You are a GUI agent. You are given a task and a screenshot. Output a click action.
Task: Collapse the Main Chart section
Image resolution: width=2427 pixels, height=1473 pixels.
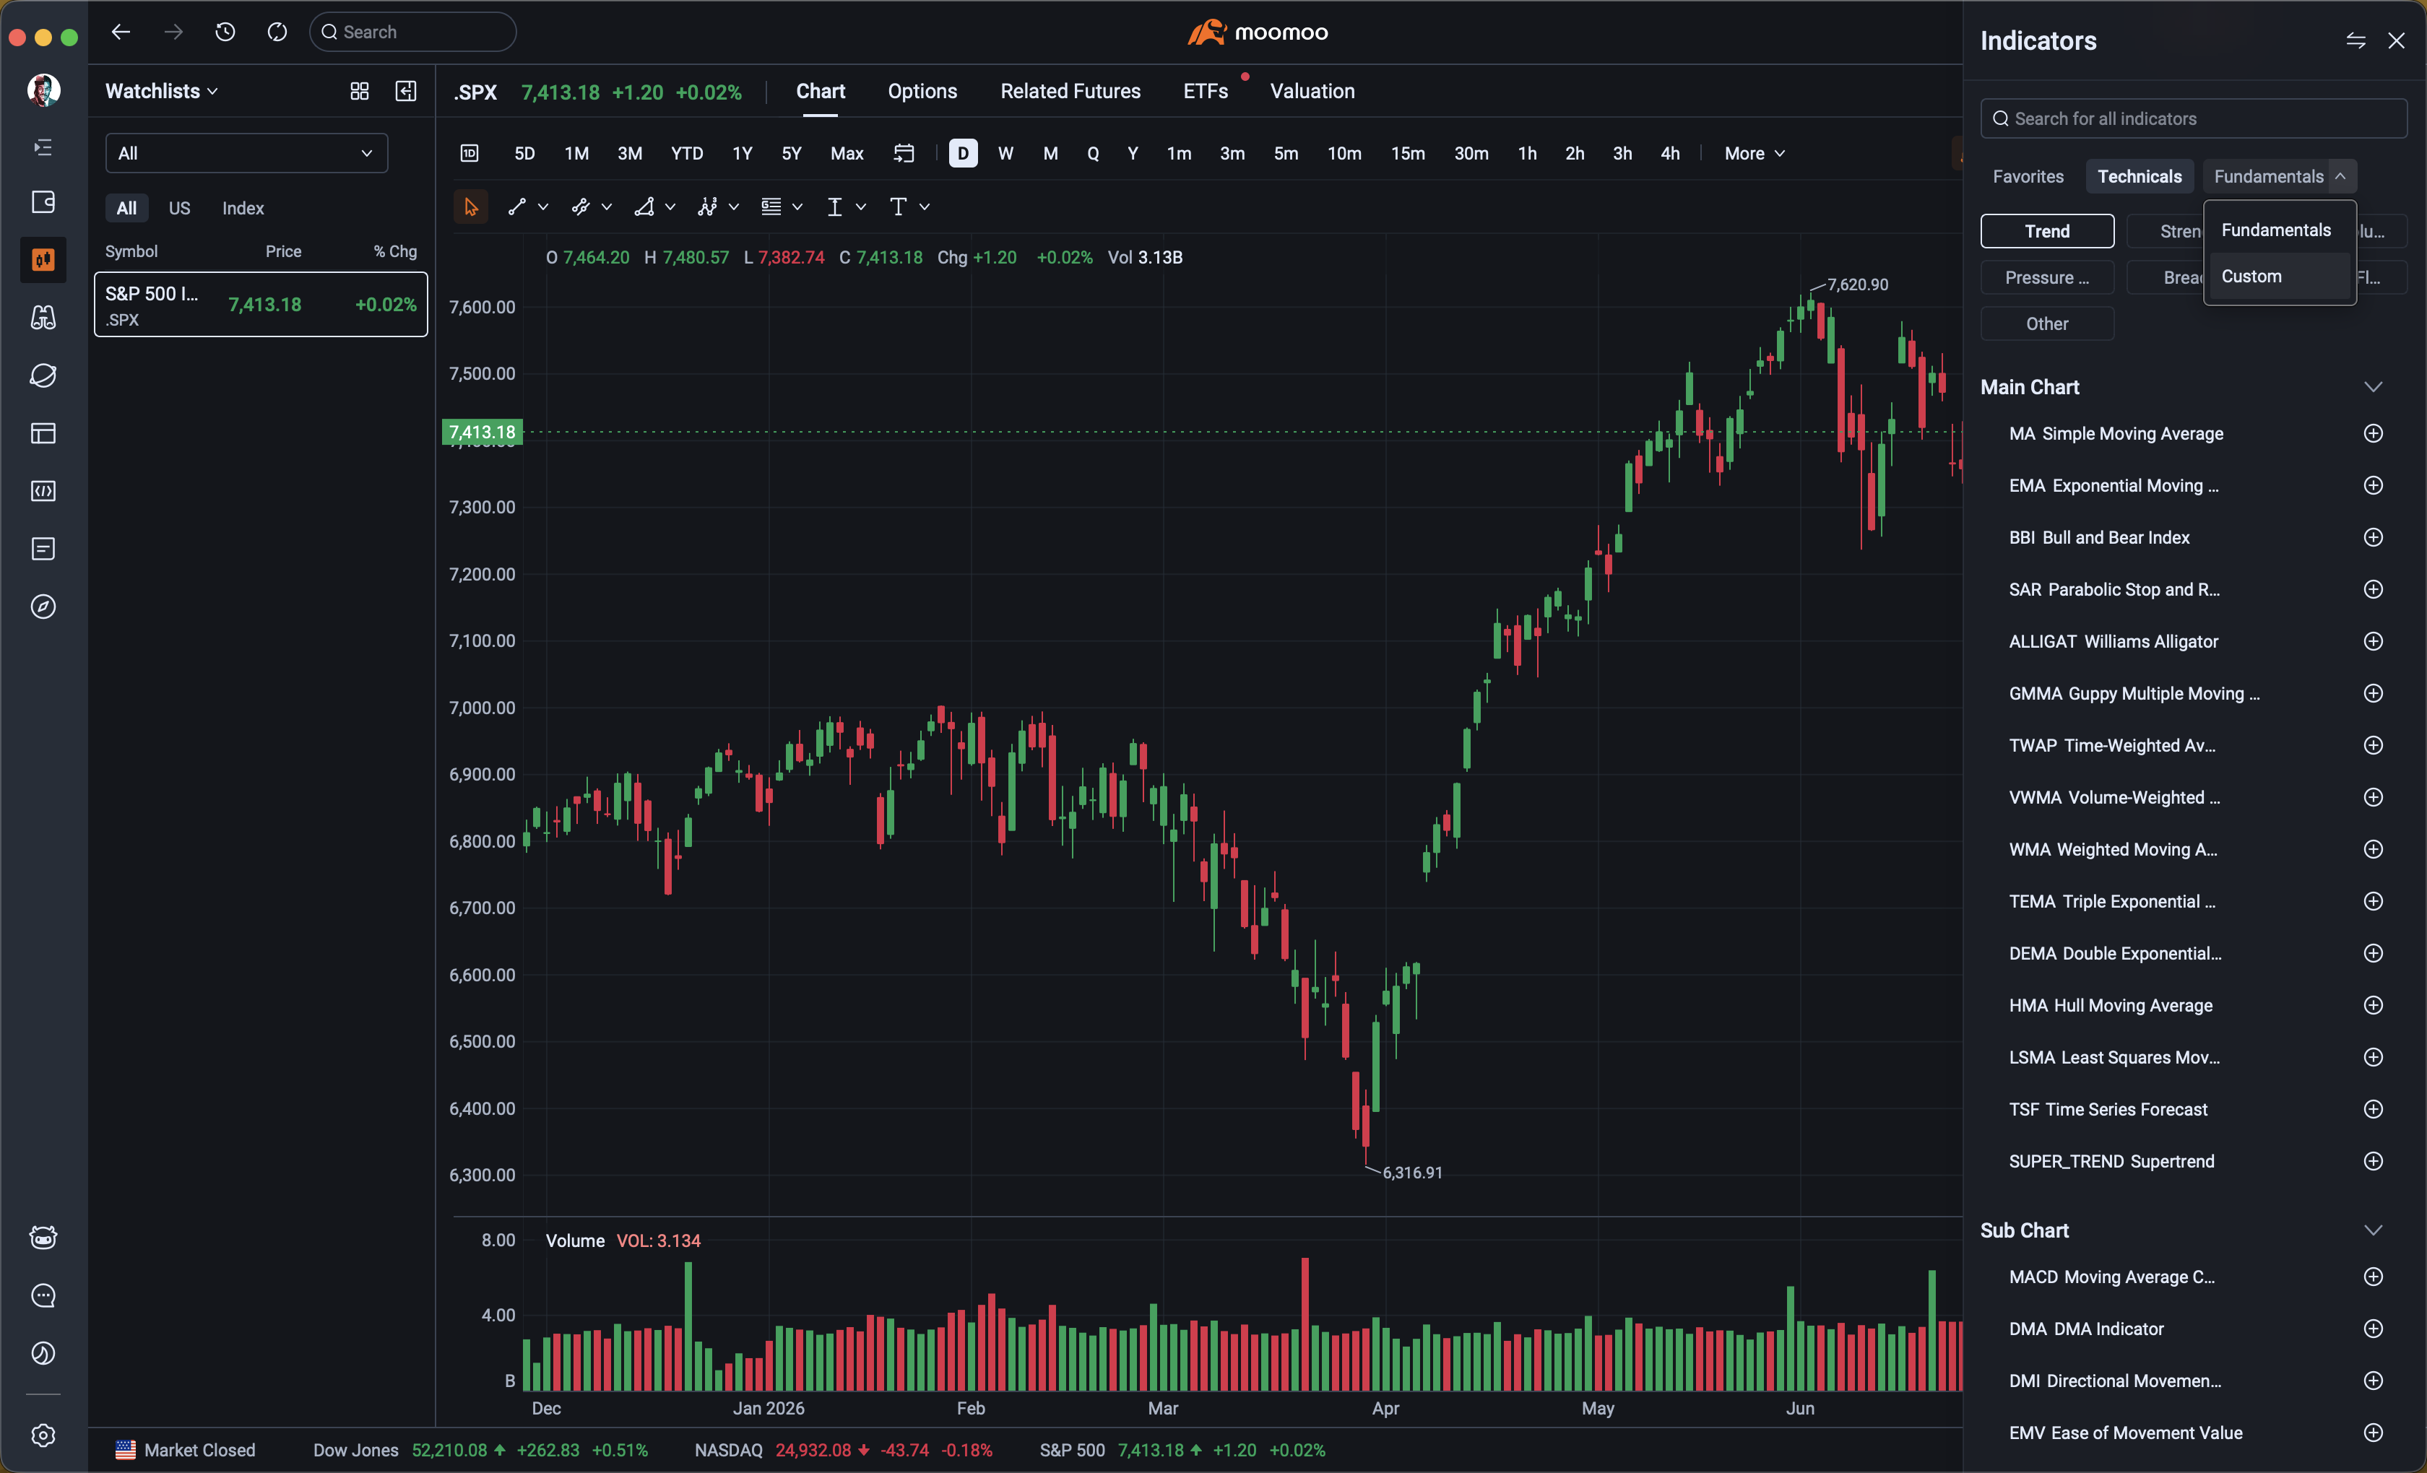(x=2374, y=387)
